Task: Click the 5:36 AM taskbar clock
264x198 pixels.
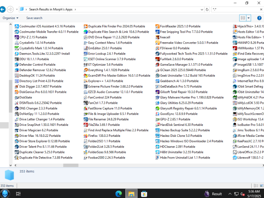Action: 254,194
